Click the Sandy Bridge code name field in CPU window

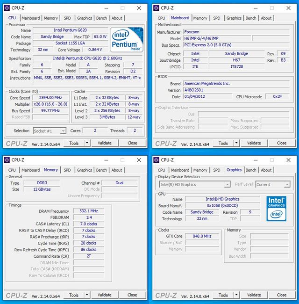pos(52,36)
